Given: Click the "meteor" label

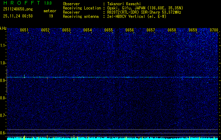Looking at the screenshot, I should pyautogui.click(x=50, y=11).
